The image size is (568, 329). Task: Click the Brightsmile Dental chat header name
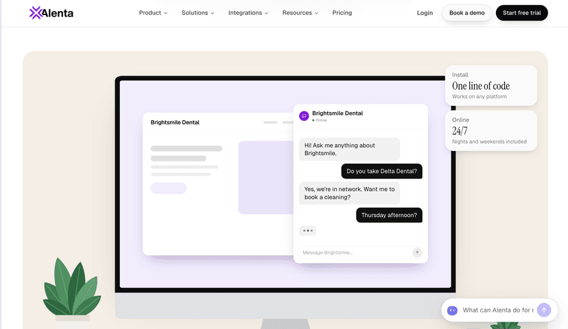(338, 113)
